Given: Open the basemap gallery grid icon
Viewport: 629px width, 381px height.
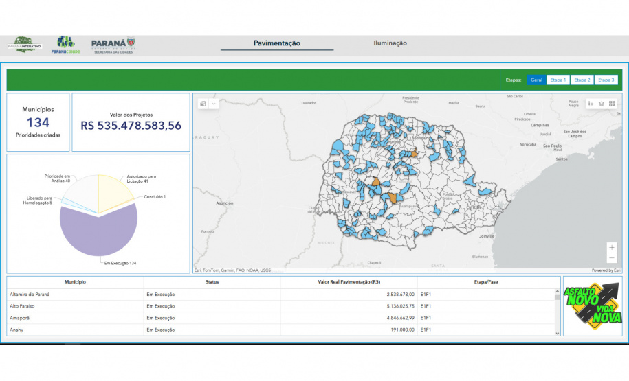Looking at the screenshot, I should [612, 104].
